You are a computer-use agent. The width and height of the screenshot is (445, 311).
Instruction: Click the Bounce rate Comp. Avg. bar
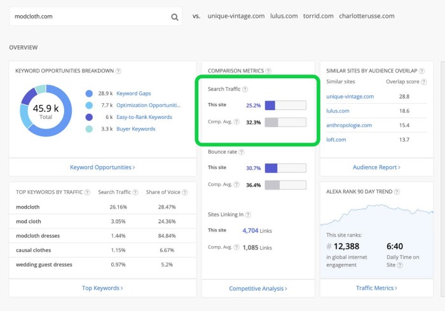point(285,185)
